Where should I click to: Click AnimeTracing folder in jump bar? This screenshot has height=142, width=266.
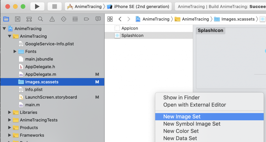[192, 19]
